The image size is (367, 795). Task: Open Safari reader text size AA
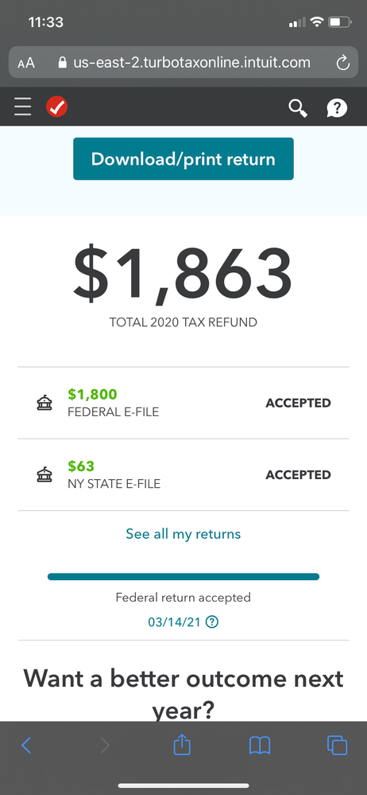(x=25, y=64)
